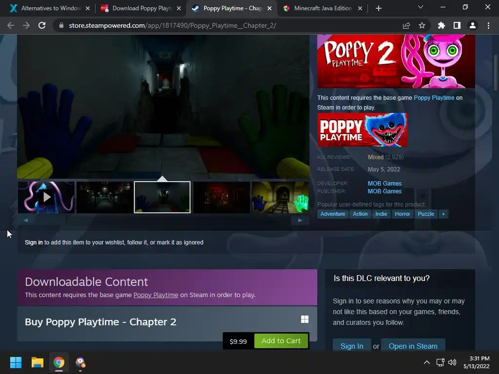
Task: Select the dark green-lit hallway thumbnail
Action: pyautogui.click(x=105, y=197)
